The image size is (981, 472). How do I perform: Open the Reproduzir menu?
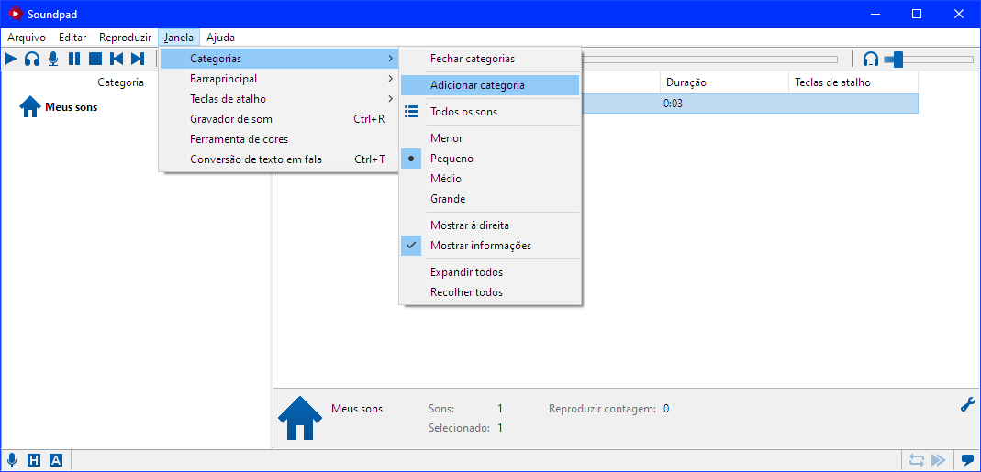pos(125,38)
